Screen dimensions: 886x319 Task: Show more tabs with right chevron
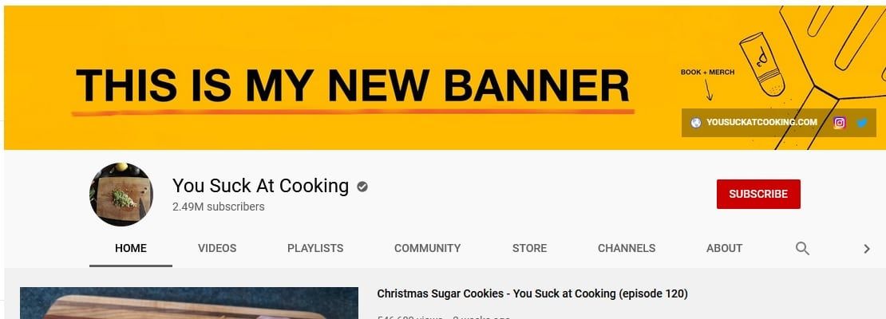867,249
